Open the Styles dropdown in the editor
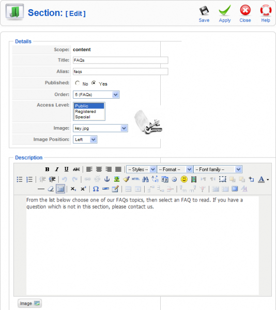This screenshot has width=276, height=310. pos(142,169)
